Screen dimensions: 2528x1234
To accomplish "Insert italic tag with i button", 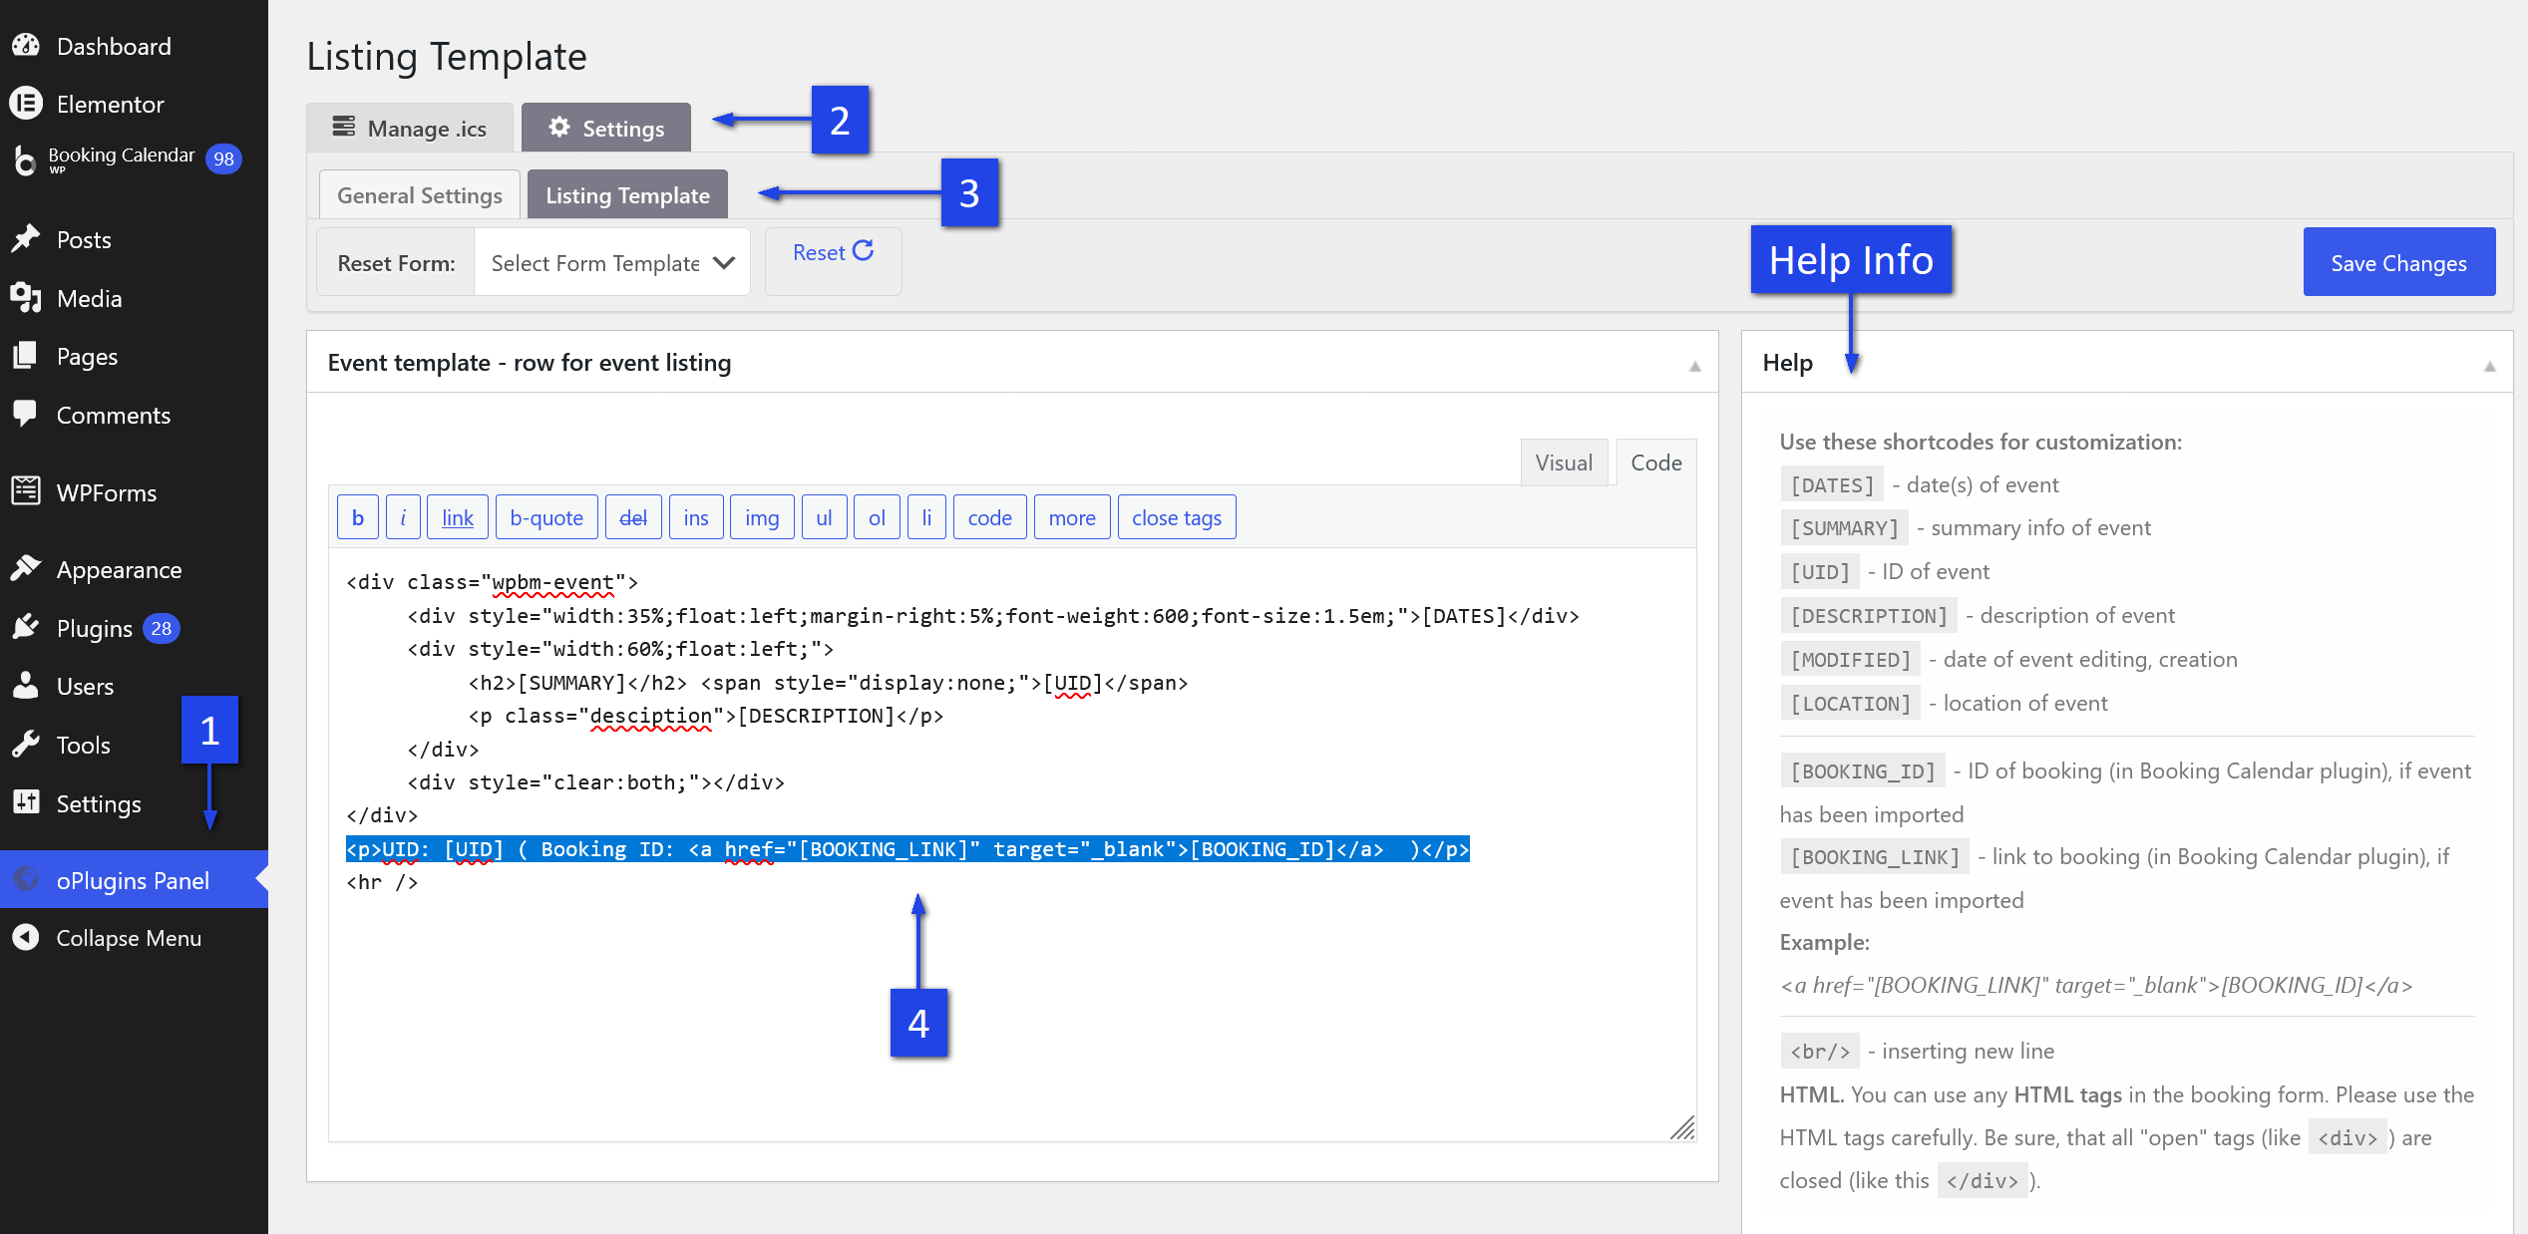I will [403, 517].
